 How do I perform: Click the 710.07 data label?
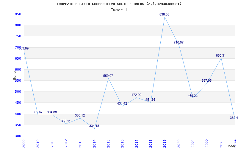pyautogui.click(x=179, y=42)
